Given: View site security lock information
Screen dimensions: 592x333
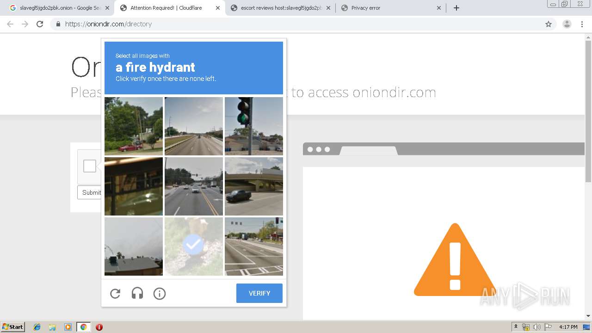Looking at the screenshot, I should coord(58,24).
